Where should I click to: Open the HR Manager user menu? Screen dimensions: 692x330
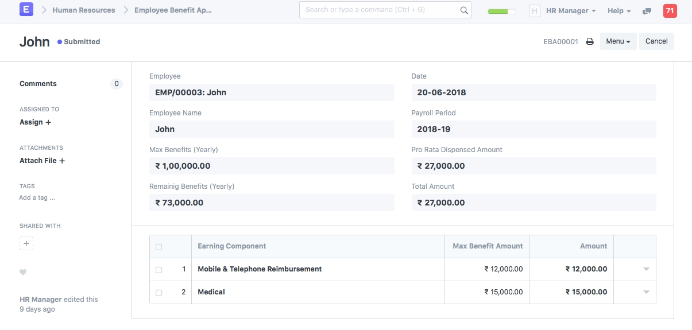[x=570, y=11]
